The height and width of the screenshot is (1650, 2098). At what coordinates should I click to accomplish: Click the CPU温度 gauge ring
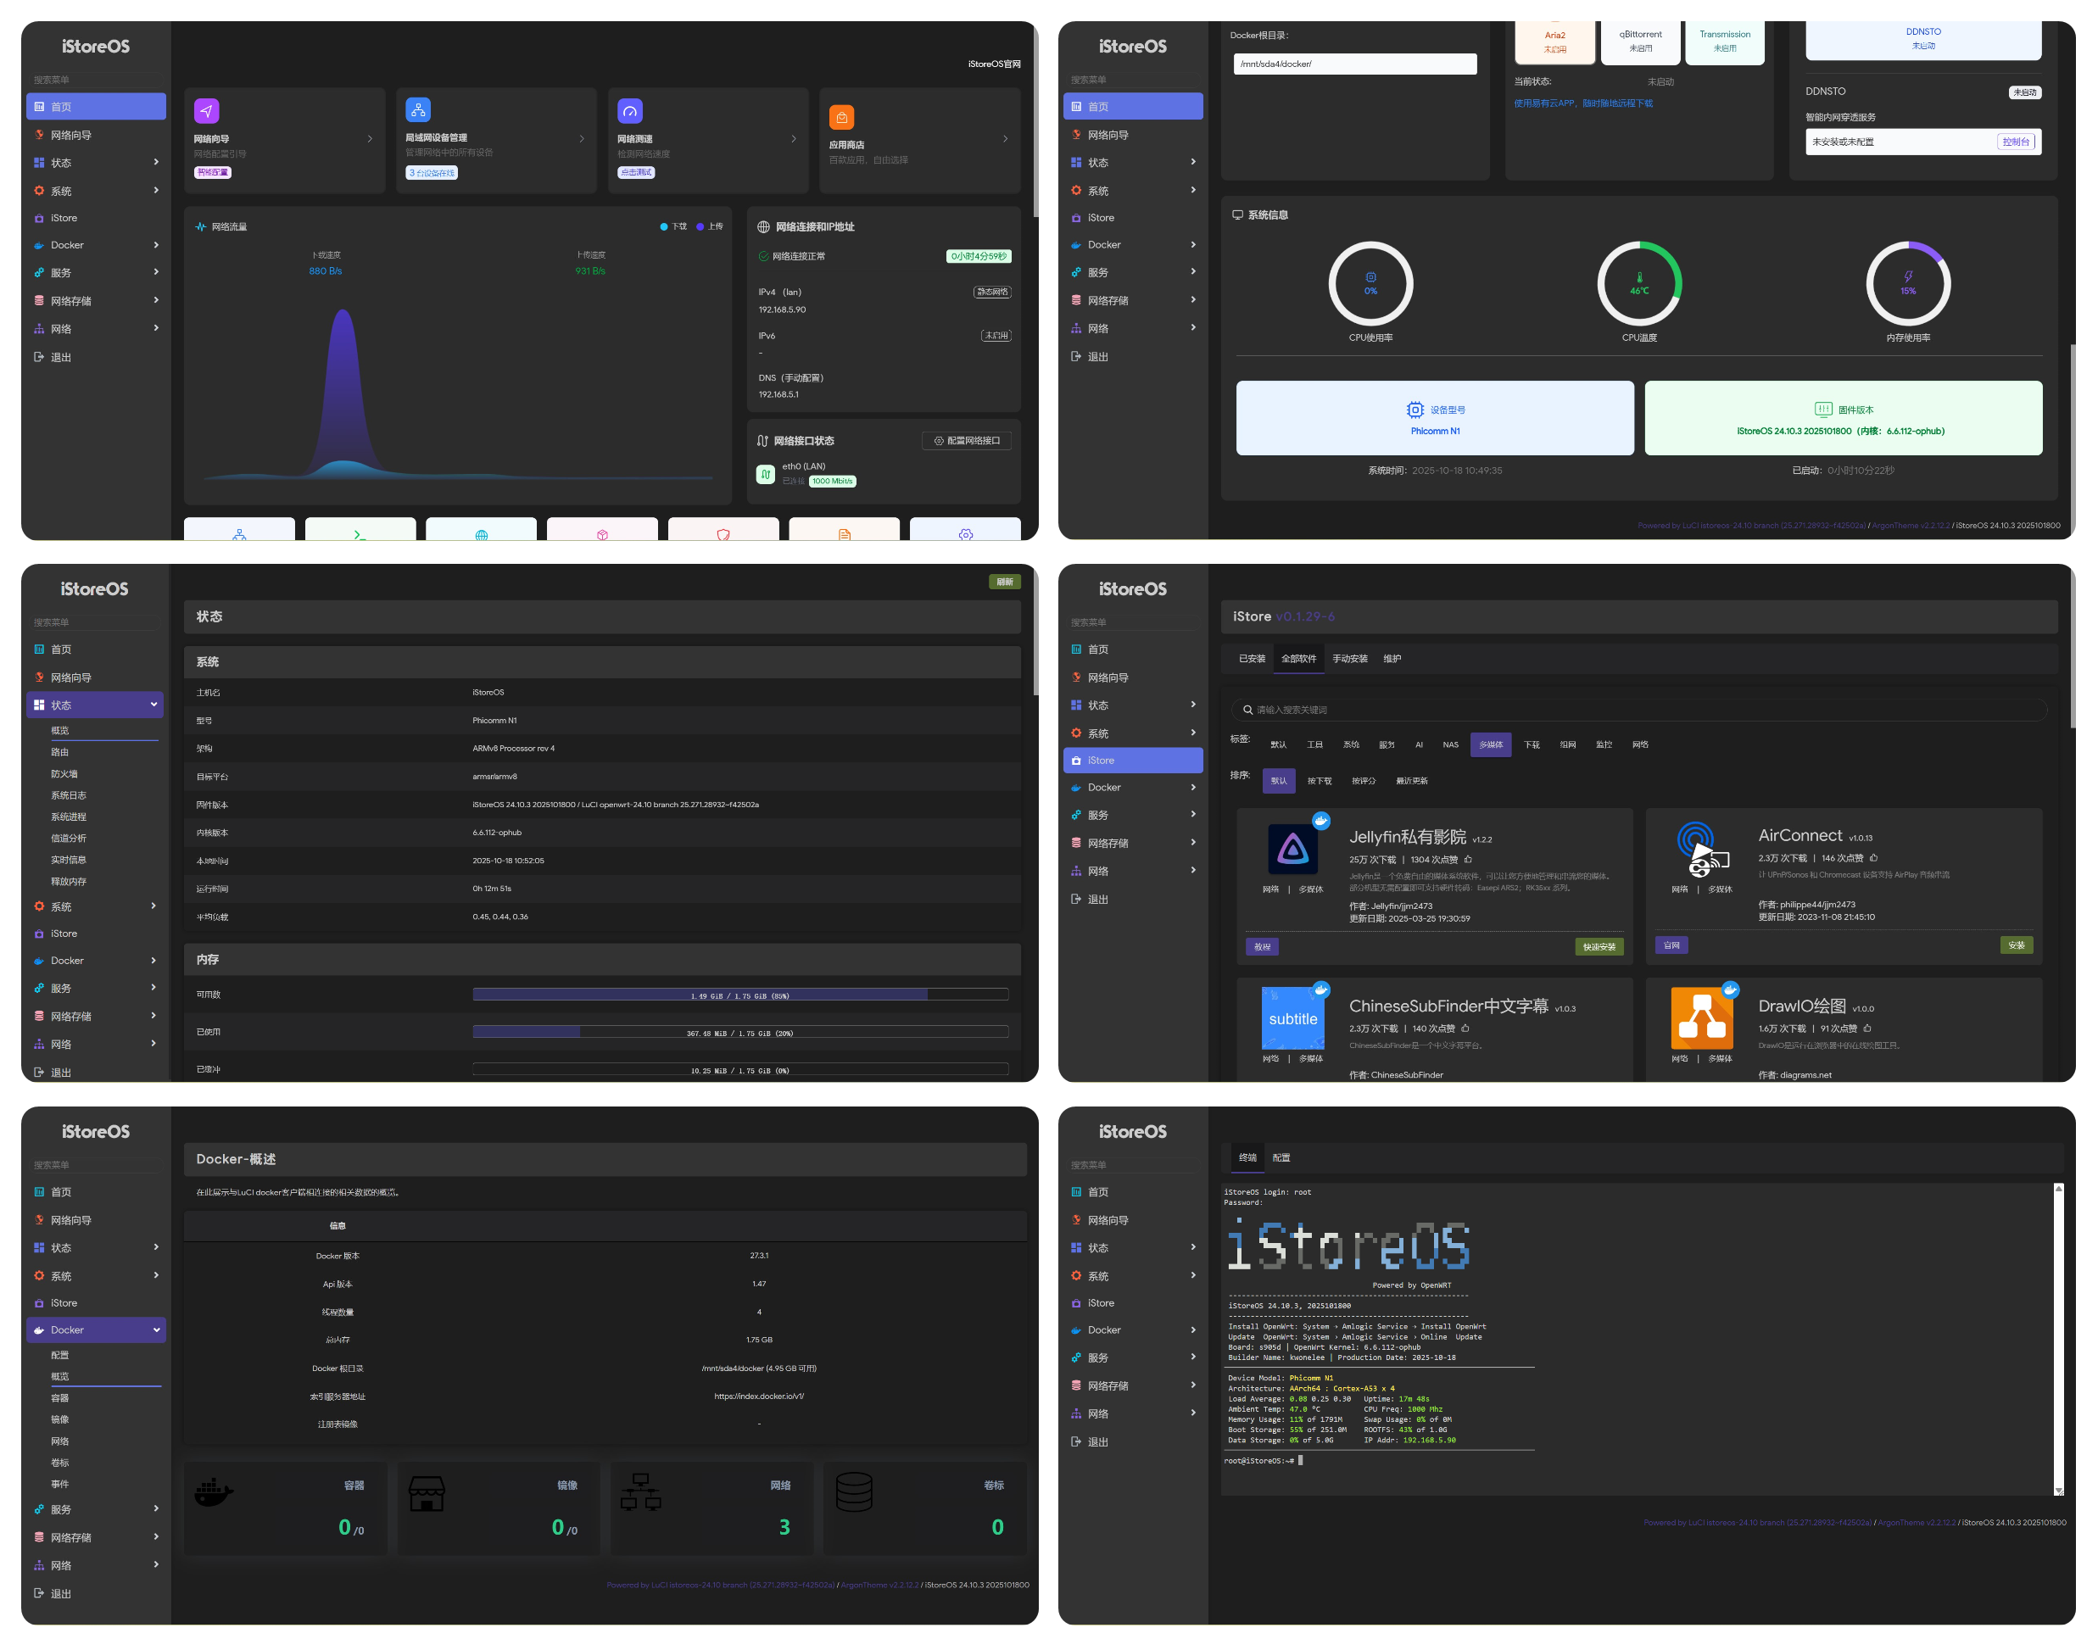pyautogui.click(x=1640, y=283)
